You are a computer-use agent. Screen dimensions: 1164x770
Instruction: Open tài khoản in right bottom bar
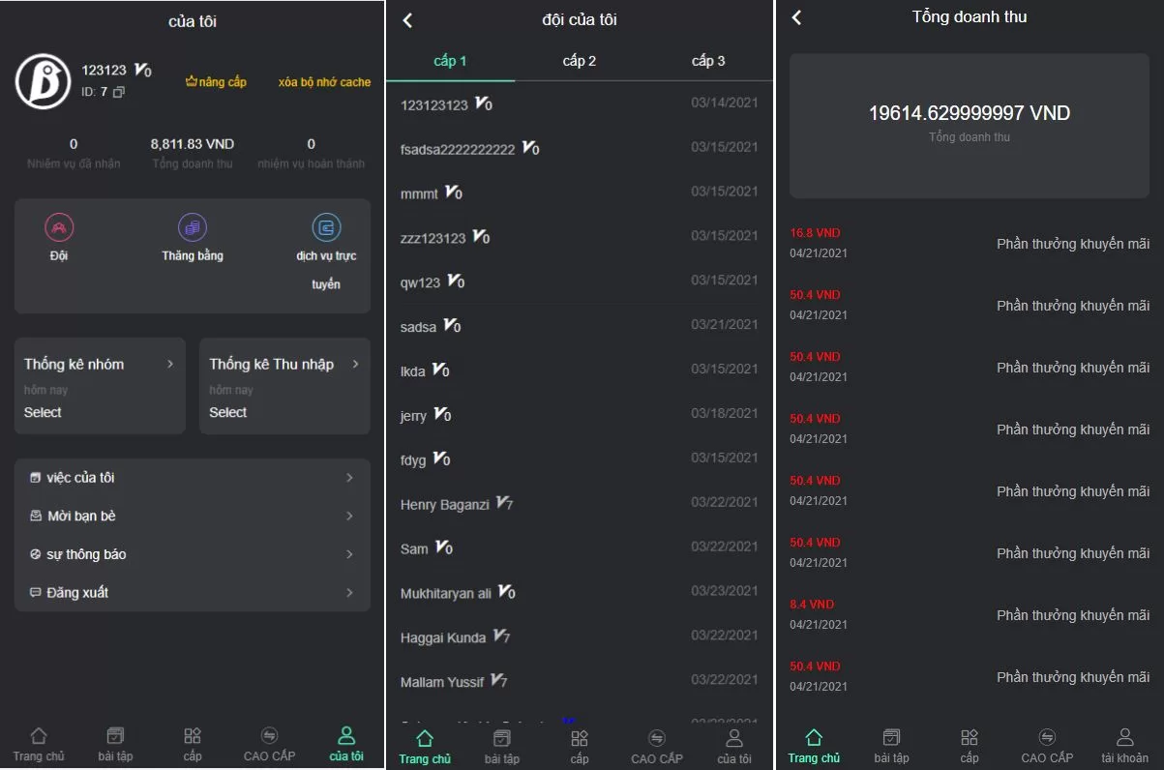click(x=1124, y=745)
